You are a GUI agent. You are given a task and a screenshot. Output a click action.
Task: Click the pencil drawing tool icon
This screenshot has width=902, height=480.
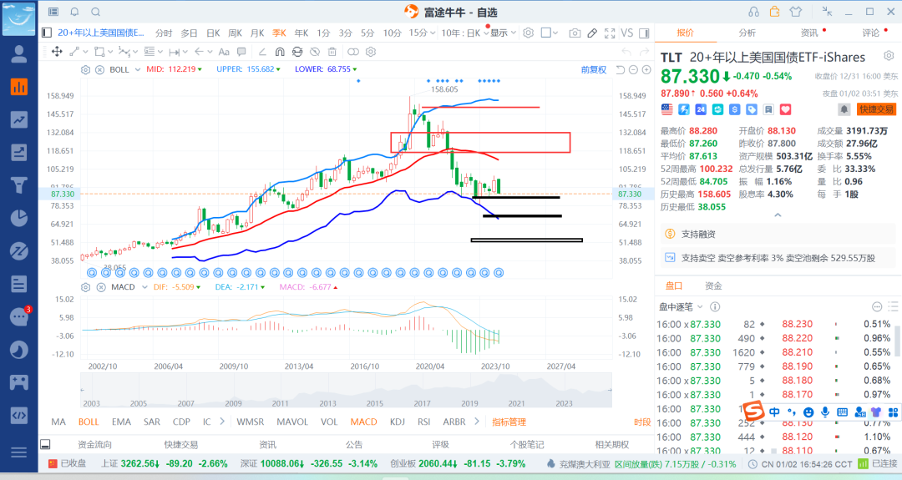coord(592,33)
